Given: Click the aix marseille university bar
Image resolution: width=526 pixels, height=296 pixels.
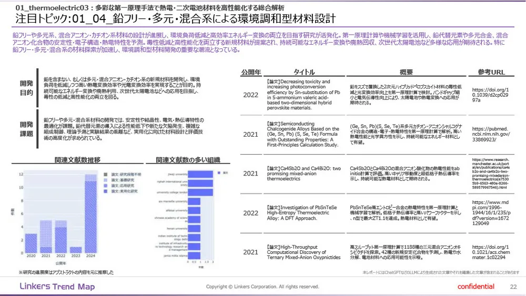Looking at the screenshot, I should pyautogui.click(x=194, y=201).
